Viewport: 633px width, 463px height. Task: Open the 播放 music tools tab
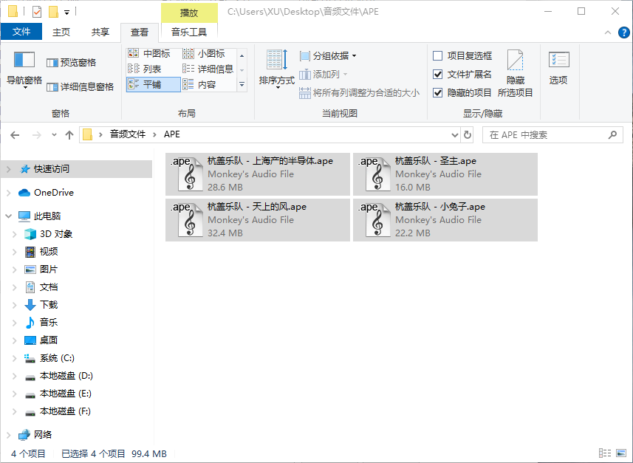pos(188,12)
